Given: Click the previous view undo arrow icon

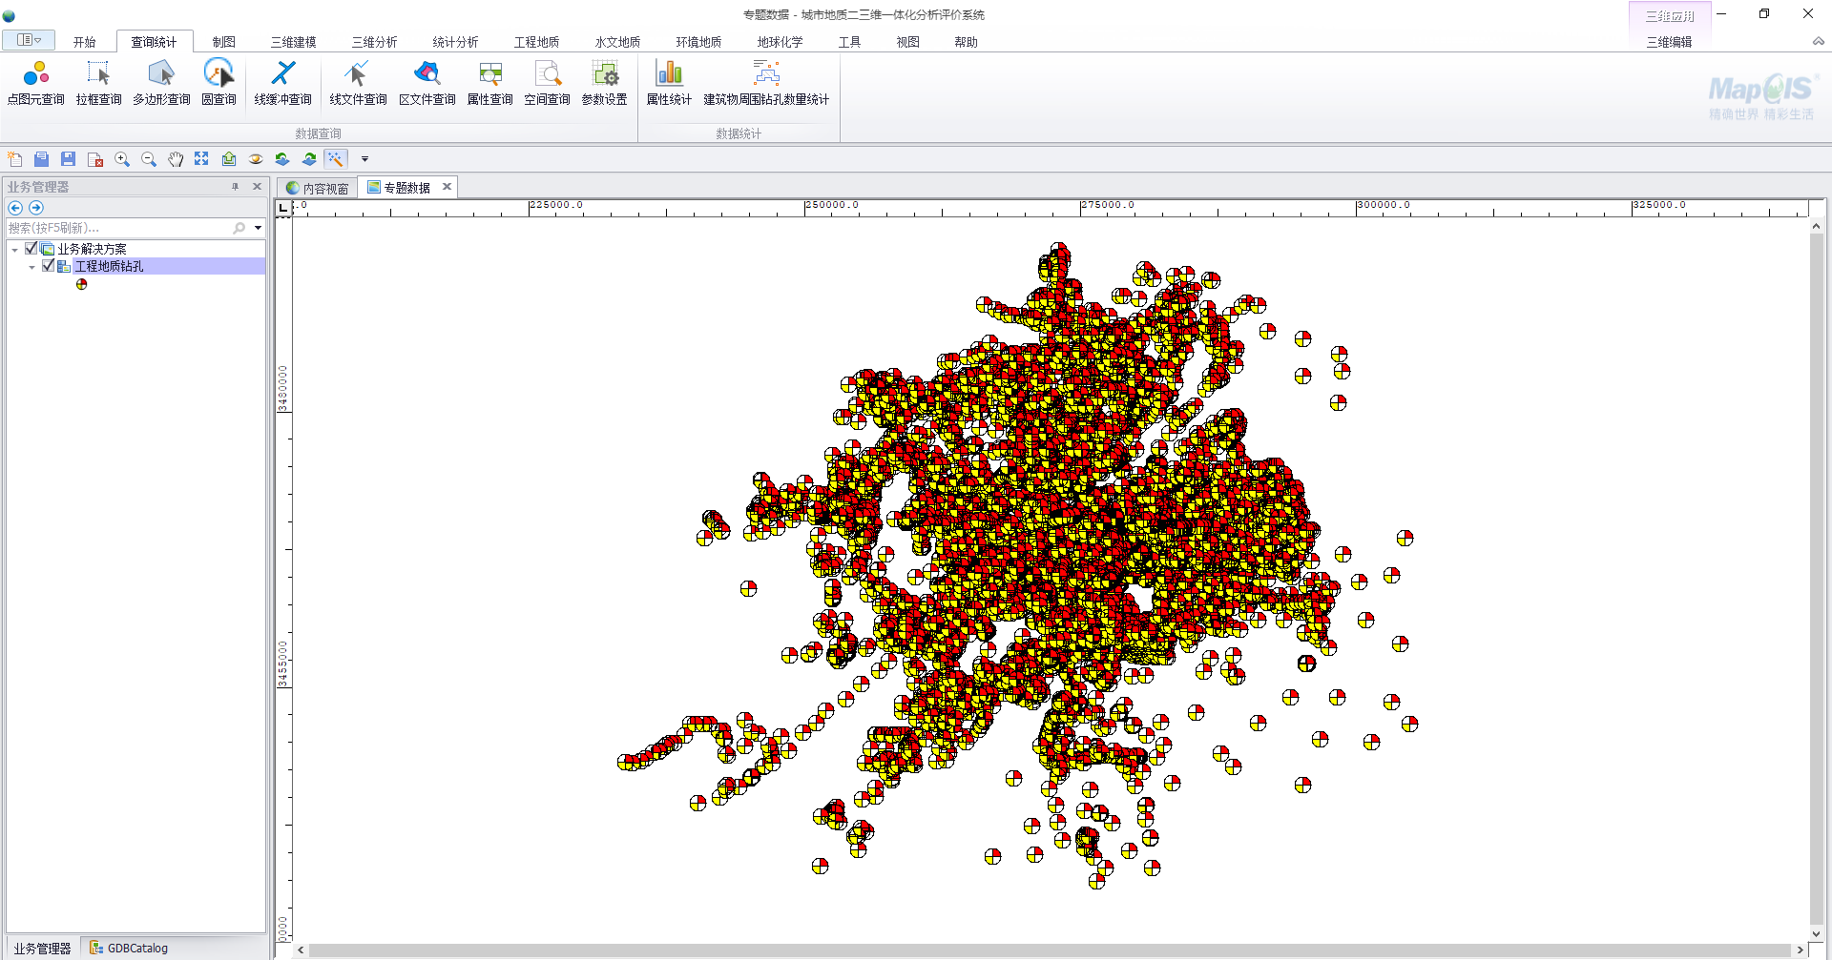Looking at the screenshot, I should pos(282,159).
